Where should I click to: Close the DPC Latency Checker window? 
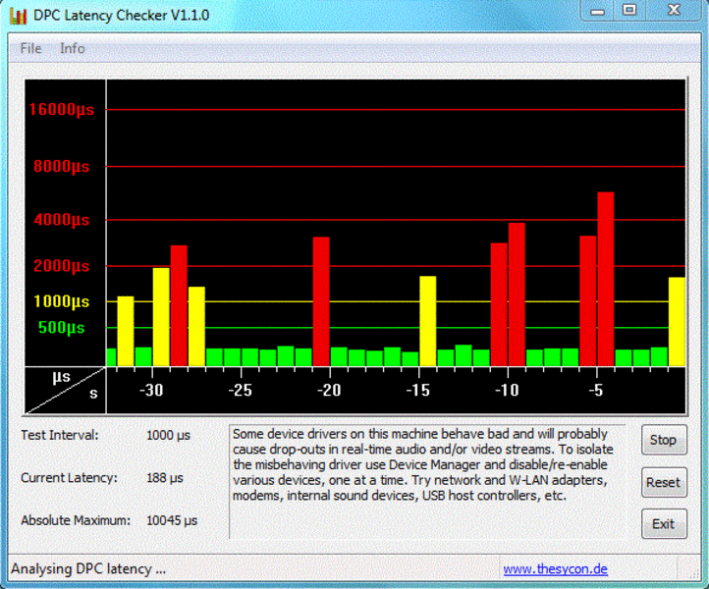[674, 10]
